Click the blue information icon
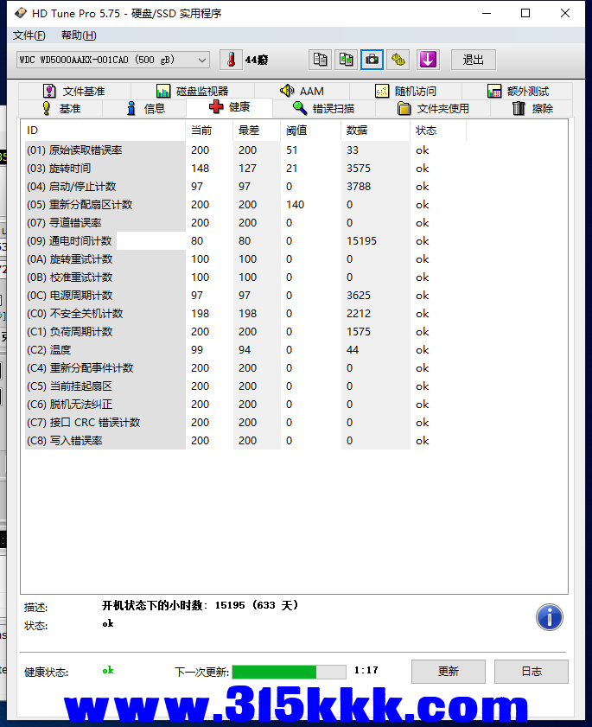592x727 pixels. pyautogui.click(x=549, y=617)
